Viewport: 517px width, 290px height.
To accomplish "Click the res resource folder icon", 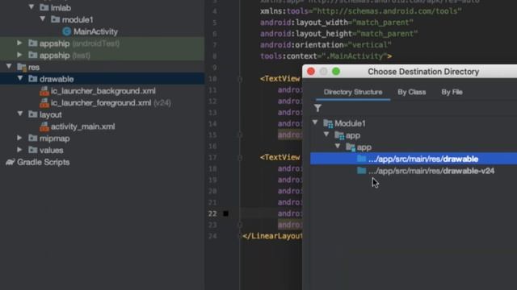I will pos(22,67).
